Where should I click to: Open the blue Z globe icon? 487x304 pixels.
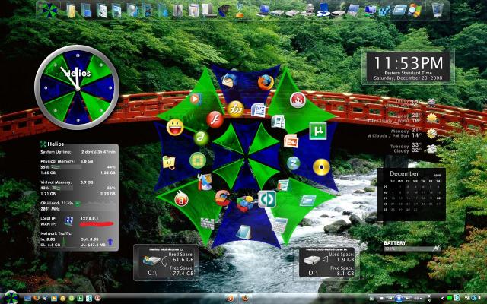293,163
